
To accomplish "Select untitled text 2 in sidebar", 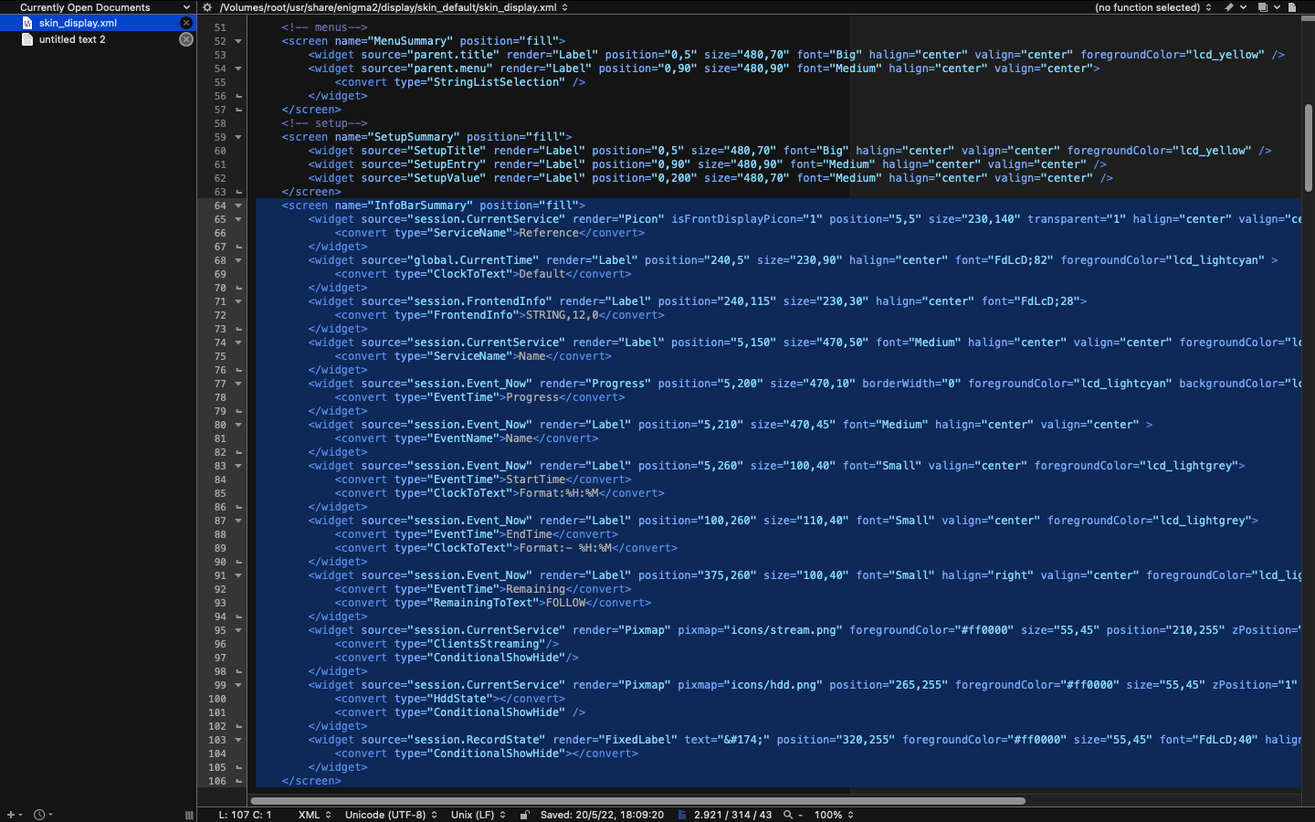I will coord(72,39).
